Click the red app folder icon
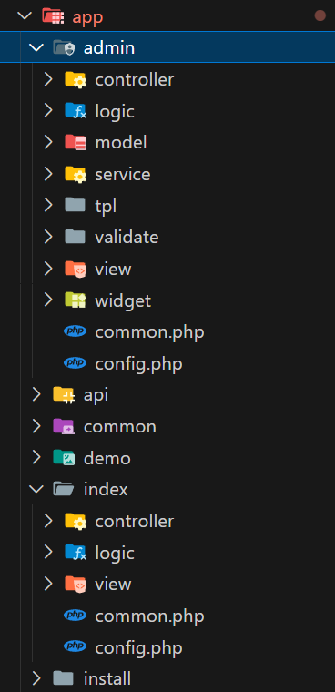The image size is (335, 692). pos(53,15)
